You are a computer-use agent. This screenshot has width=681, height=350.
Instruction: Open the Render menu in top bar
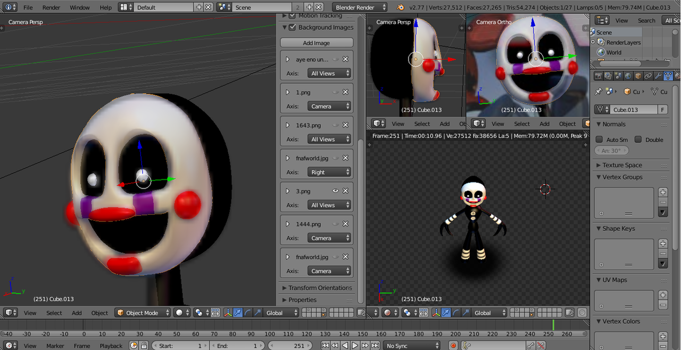click(51, 7)
